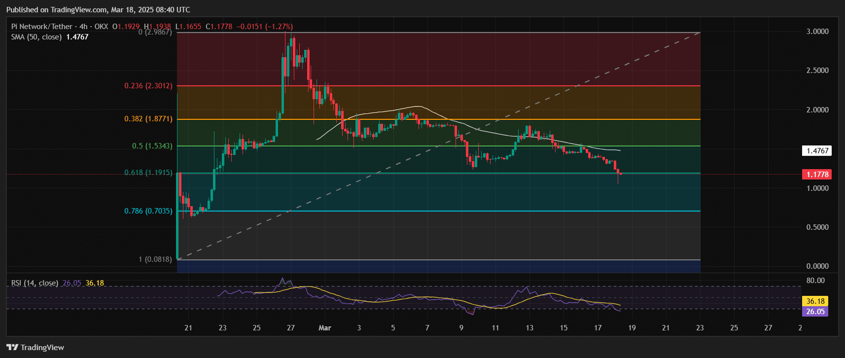The height and width of the screenshot is (358, 845).
Task: Click the 0.382 (1.8771) Fibonacci label
Action: [148, 119]
